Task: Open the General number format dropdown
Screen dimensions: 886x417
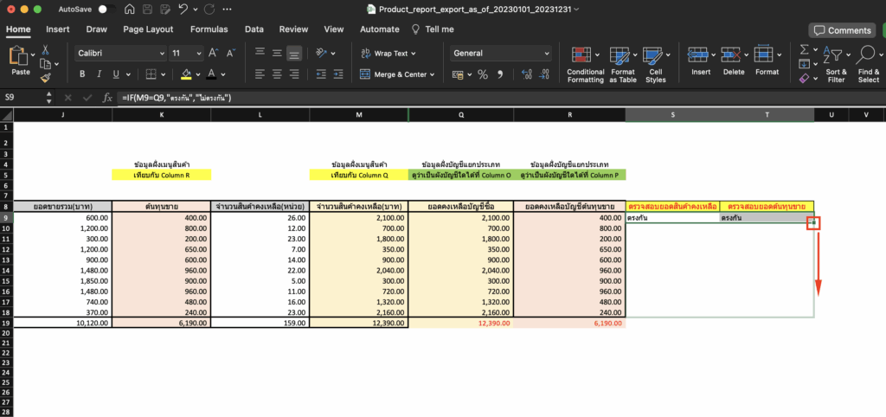Action: (546, 53)
